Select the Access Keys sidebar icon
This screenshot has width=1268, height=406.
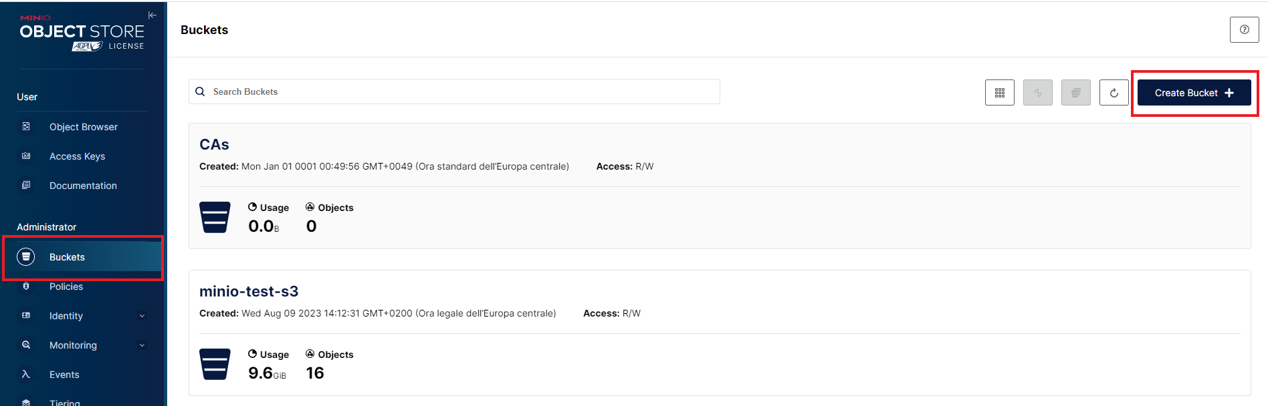pyautogui.click(x=26, y=156)
